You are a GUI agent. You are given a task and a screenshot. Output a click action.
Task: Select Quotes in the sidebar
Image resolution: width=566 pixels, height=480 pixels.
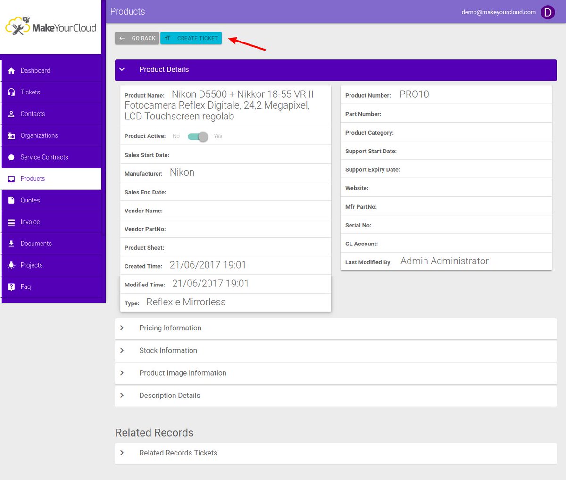coord(51,201)
